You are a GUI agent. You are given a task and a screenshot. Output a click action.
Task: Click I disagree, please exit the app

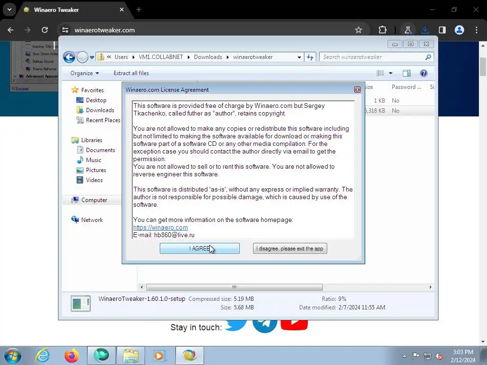290,248
